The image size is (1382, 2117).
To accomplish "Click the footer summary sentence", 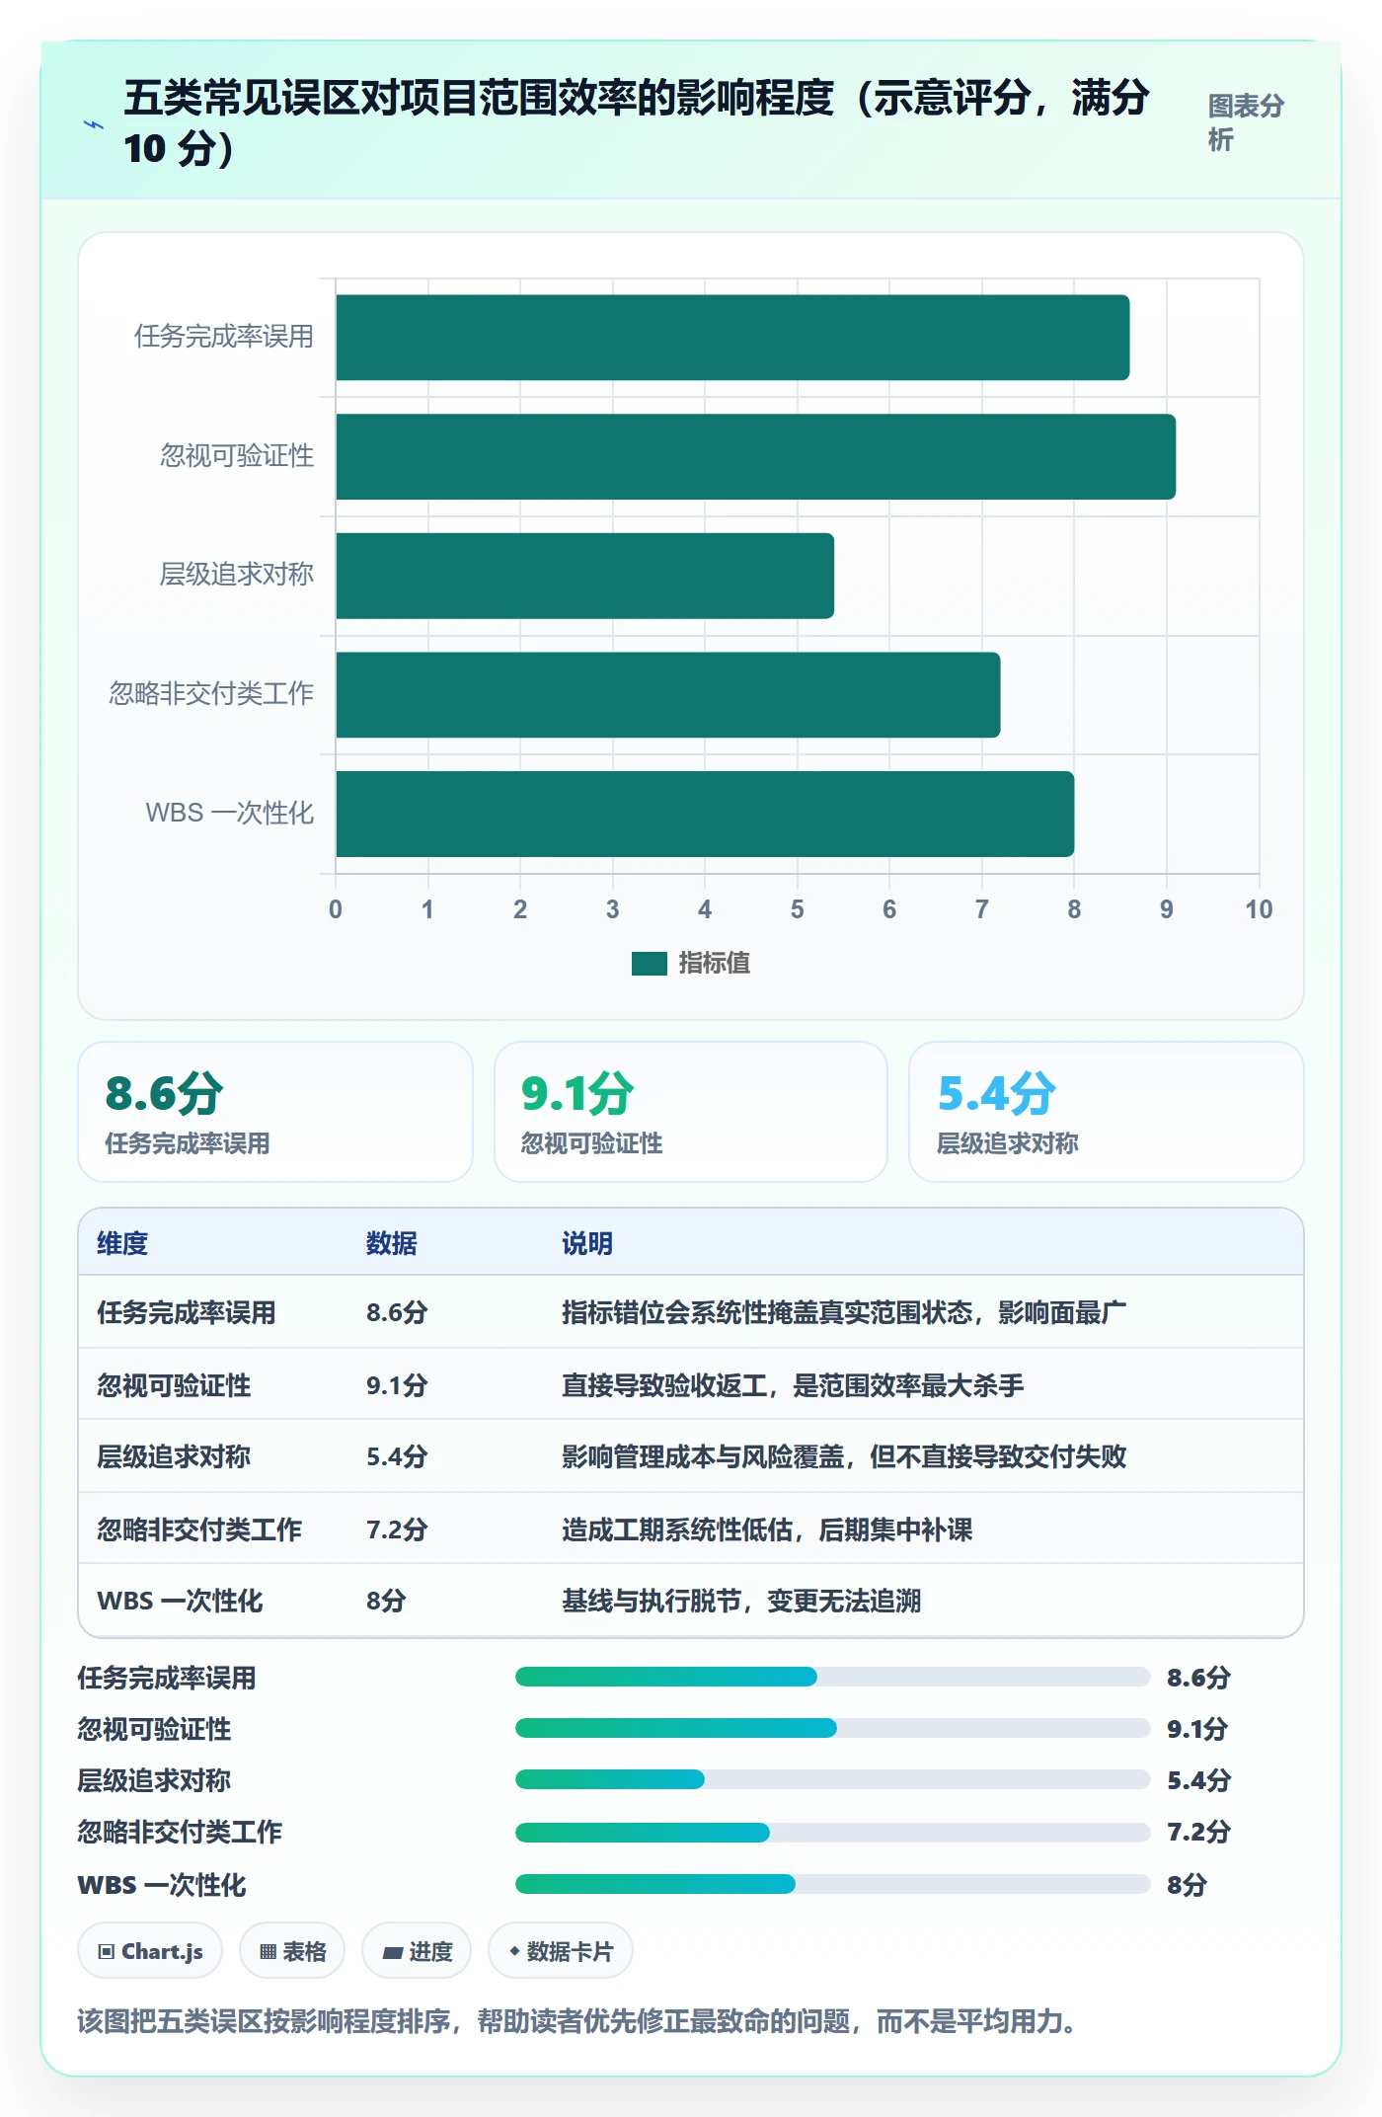I will click(576, 2021).
